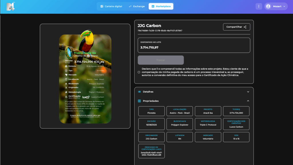Image resolution: width=293 pixels, height=165 pixels.
Task: Click the JJG Carbon title
Action: tap(149, 26)
